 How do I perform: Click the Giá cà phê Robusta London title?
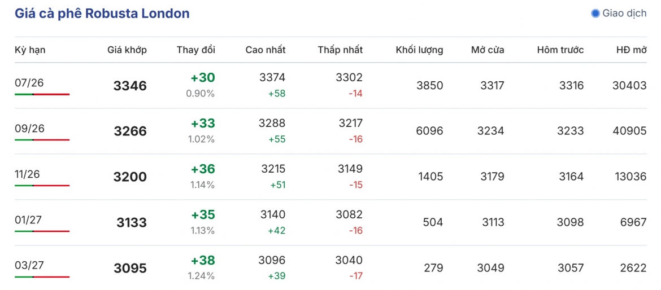coord(102,14)
